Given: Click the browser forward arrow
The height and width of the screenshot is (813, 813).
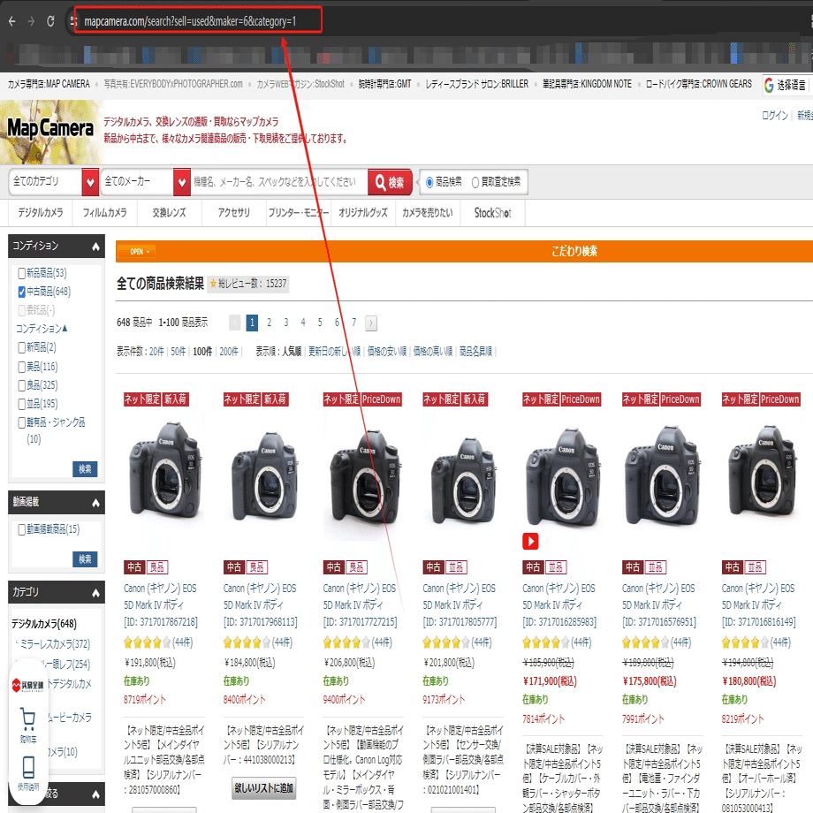Looking at the screenshot, I should pos(31,21).
